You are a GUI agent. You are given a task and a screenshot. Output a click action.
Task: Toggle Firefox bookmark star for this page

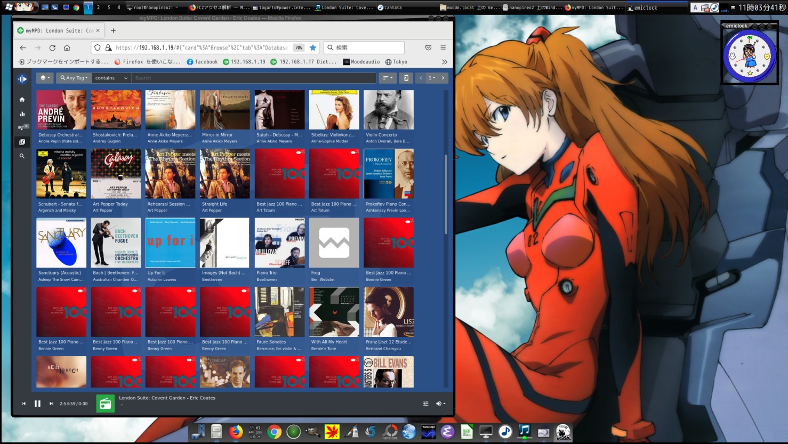[313, 47]
